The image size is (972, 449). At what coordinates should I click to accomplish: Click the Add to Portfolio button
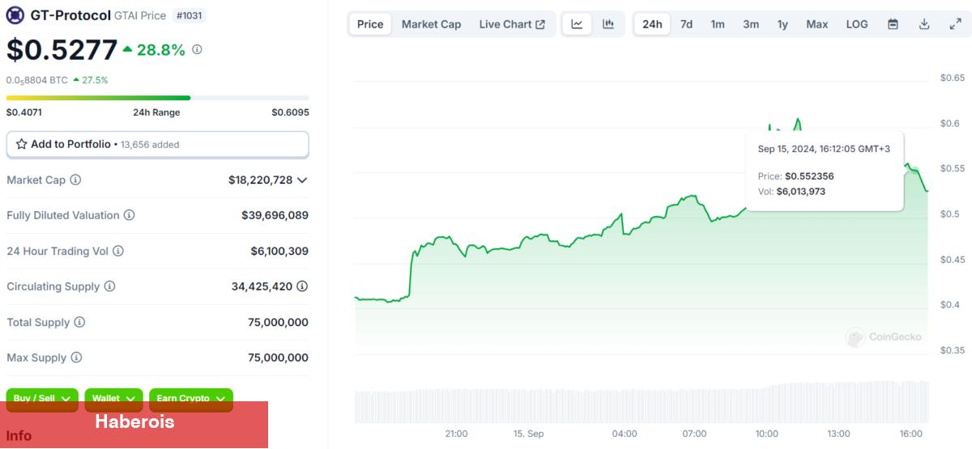(x=158, y=144)
